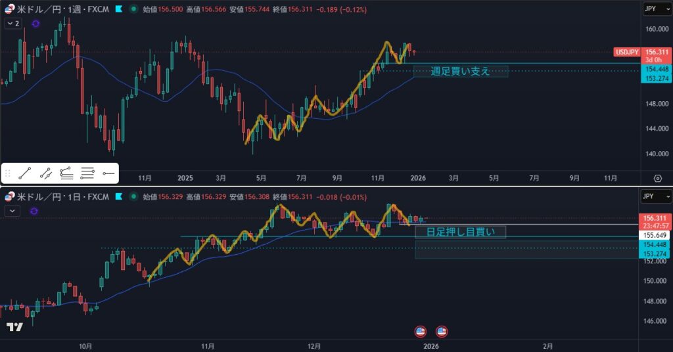Expand the weekly chart indicator legend showing 2
673x352 pixels.
click(13, 23)
